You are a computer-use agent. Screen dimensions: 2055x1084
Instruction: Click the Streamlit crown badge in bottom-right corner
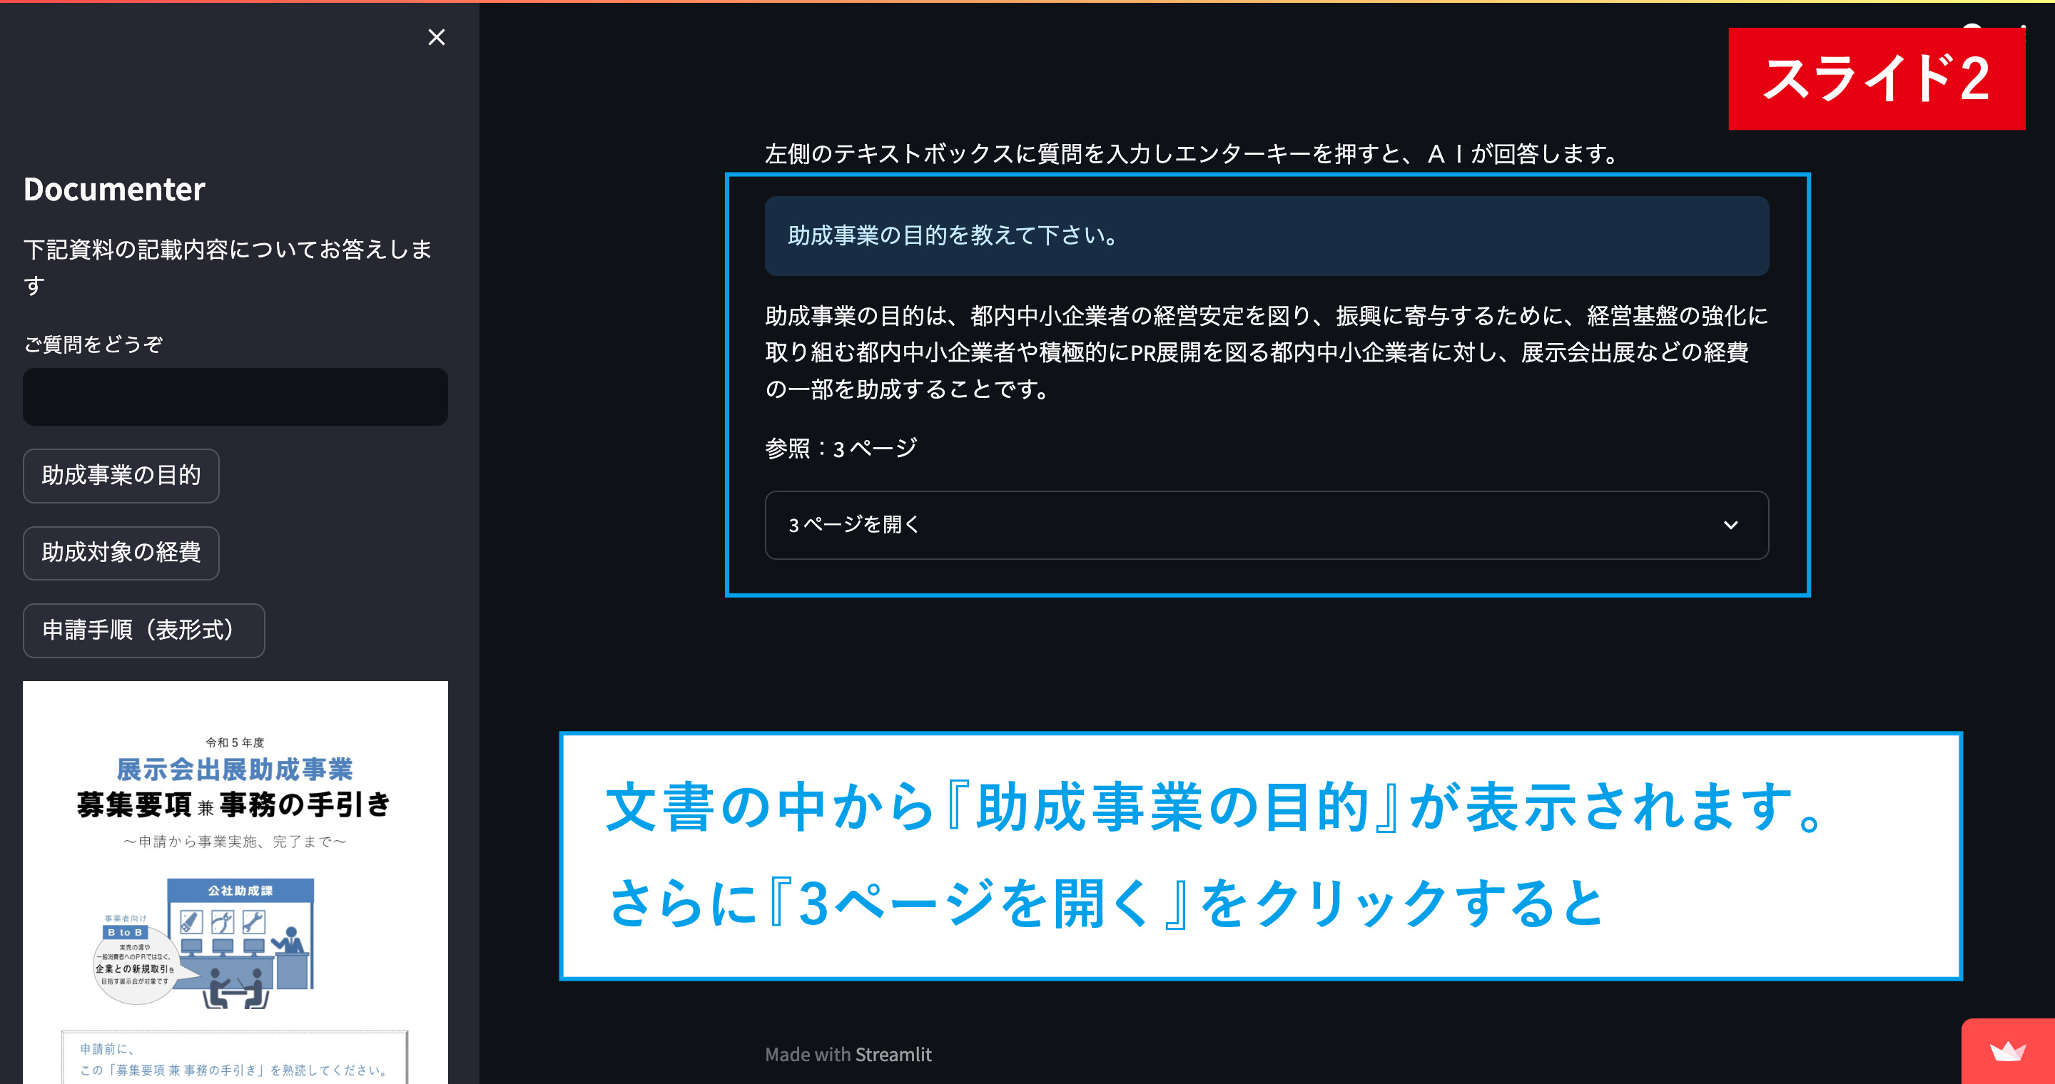point(2009,1050)
